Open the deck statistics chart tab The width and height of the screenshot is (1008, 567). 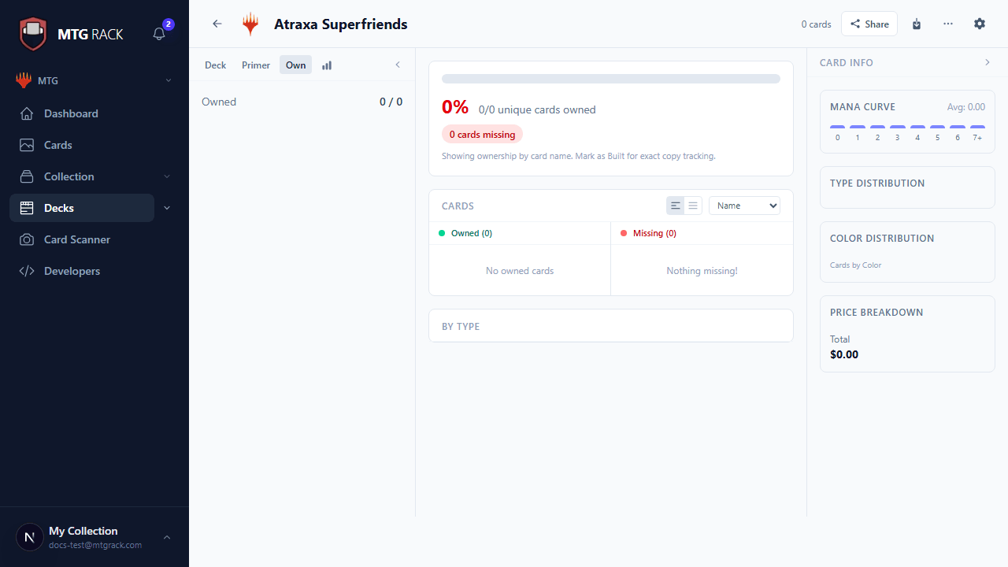327,65
